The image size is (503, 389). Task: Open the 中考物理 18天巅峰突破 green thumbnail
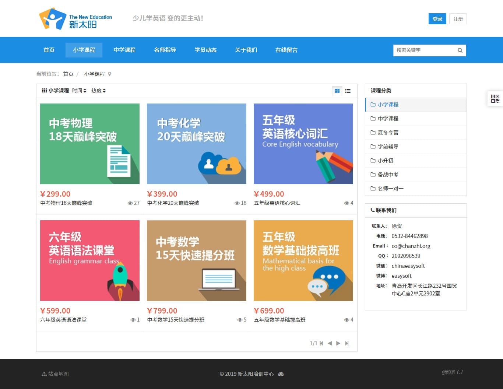[90, 144]
